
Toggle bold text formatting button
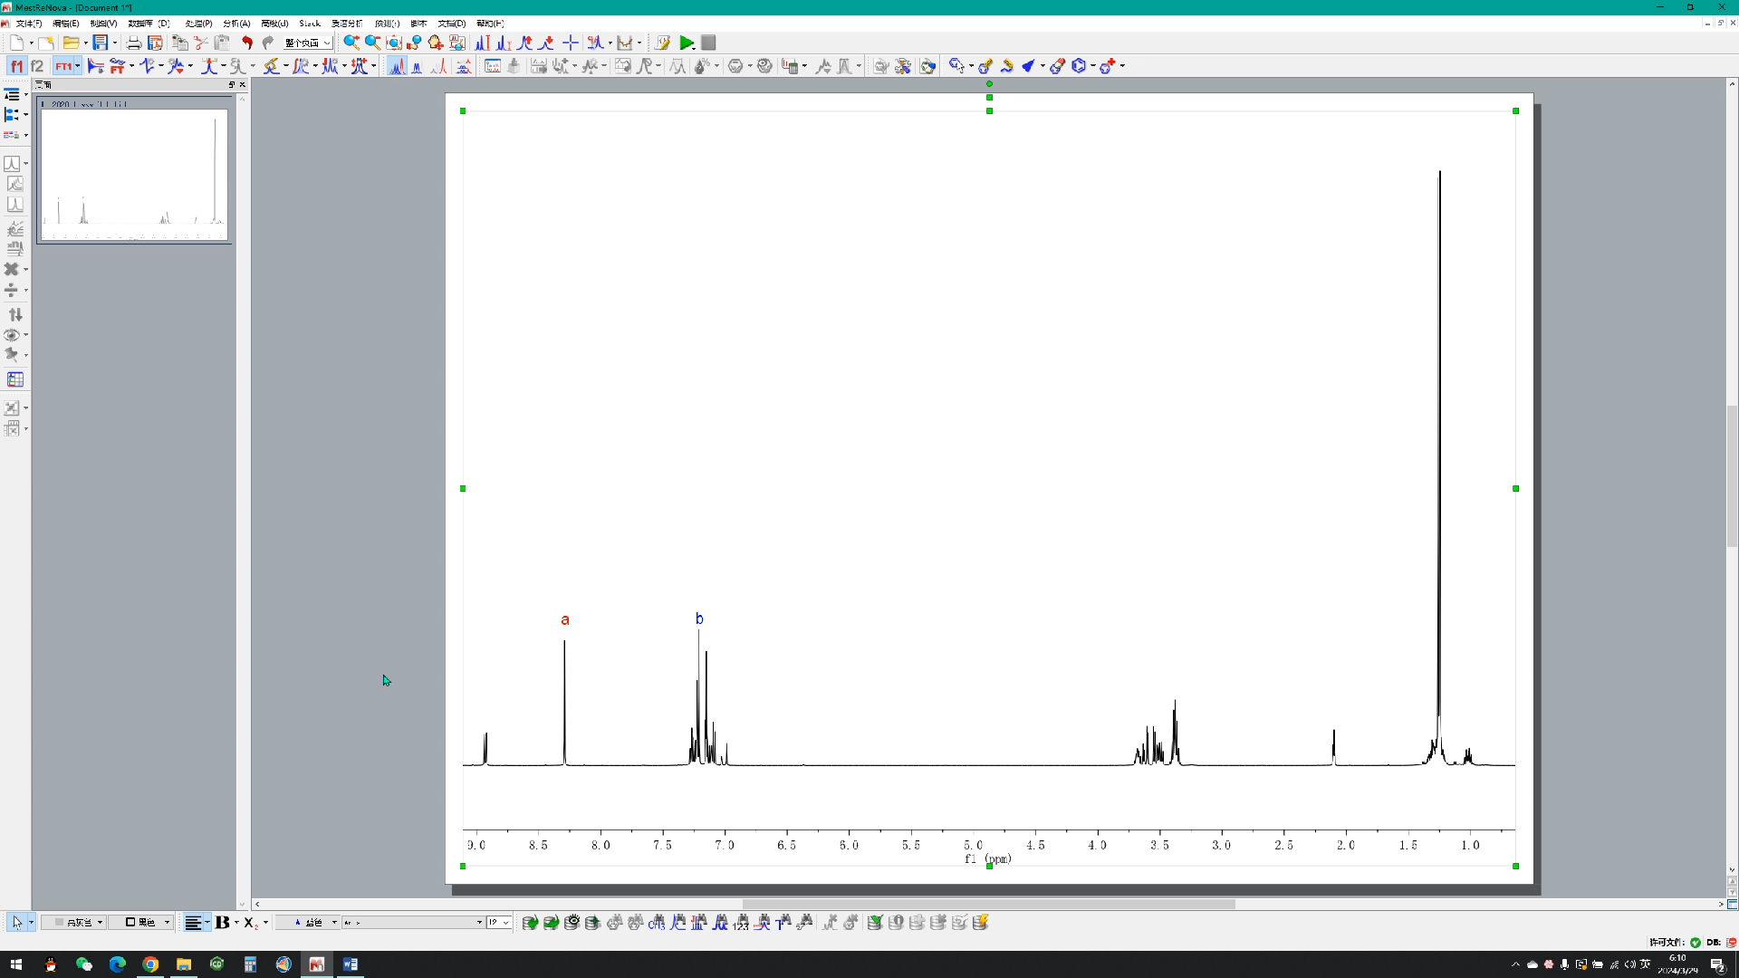[222, 922]
